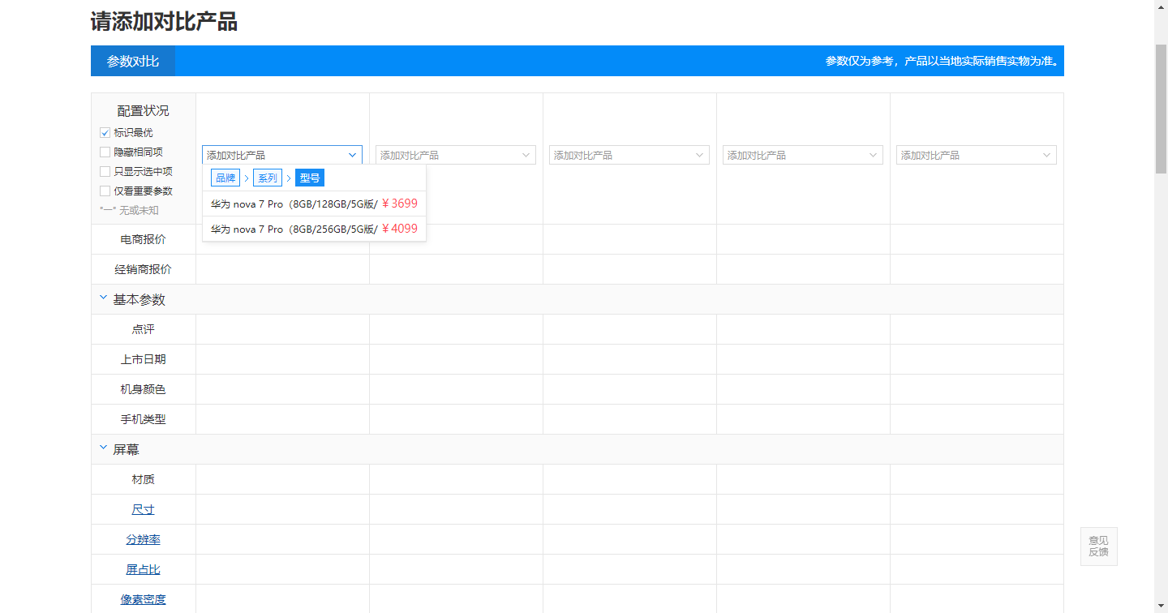
Task: Click the "—" 无或未知 legend text
Action: tap(129, 210)
